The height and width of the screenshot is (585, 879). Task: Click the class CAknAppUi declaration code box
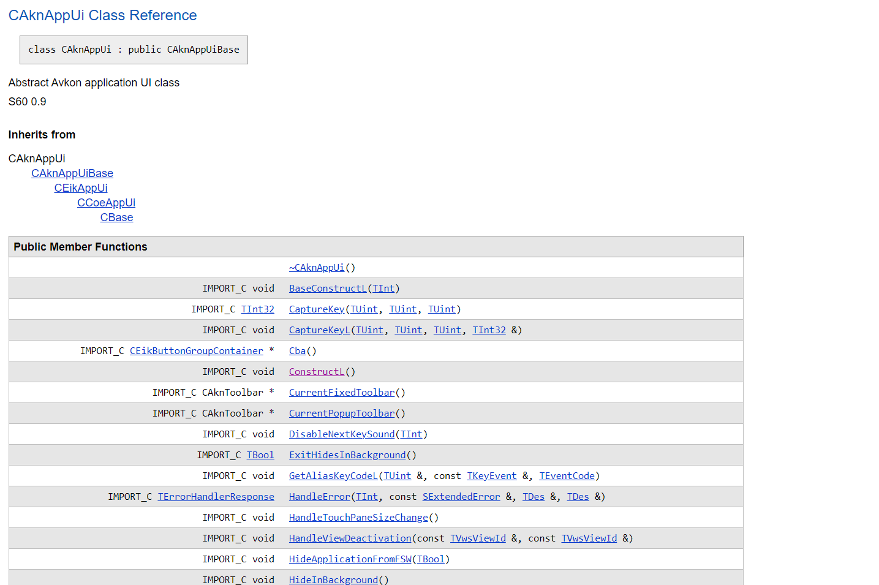[134, 50]
